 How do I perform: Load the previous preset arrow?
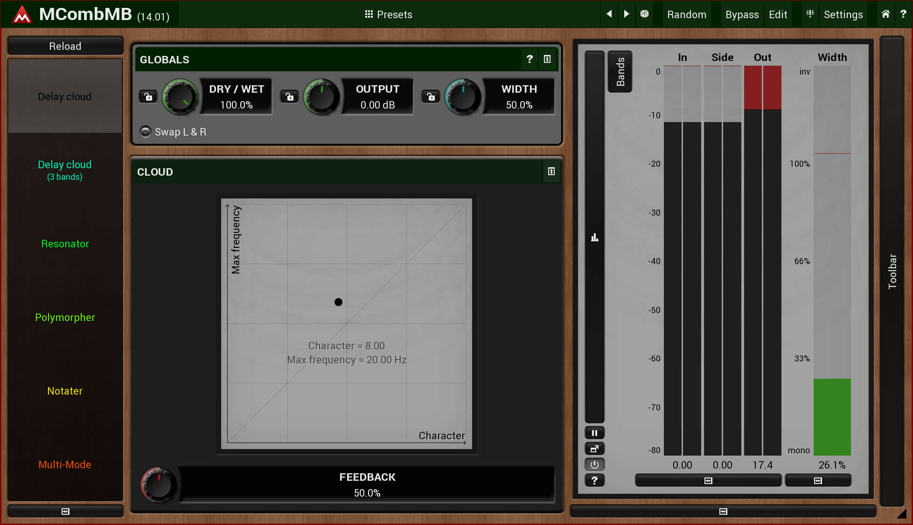point(609,14)
